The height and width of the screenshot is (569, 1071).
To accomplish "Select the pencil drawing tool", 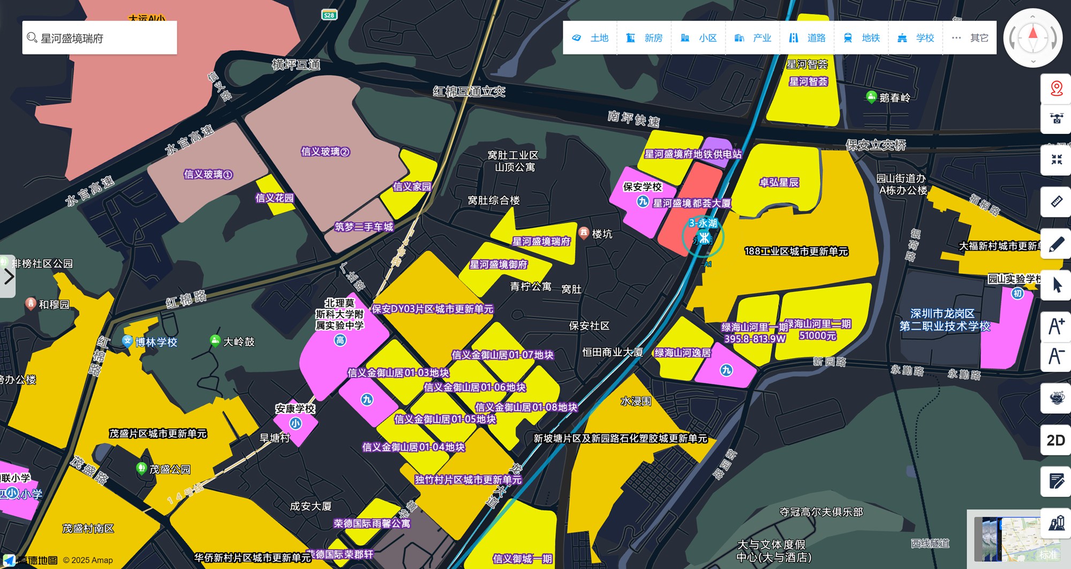I will (1056, 244).
